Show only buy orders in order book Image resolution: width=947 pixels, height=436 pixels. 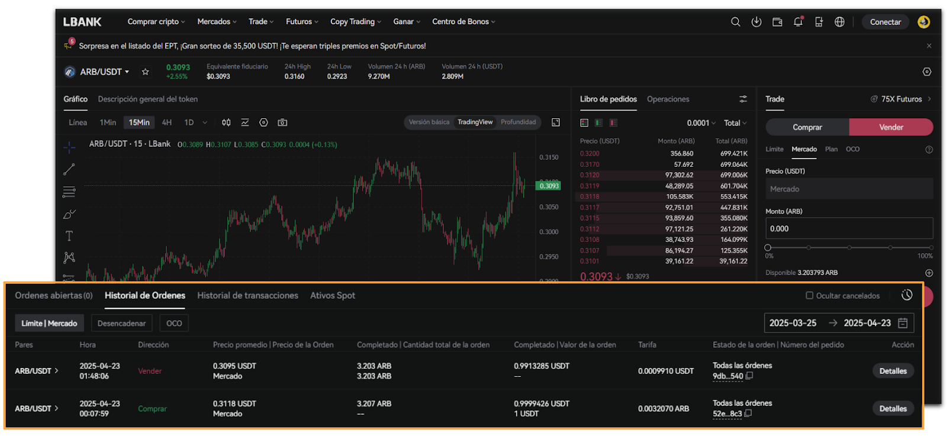coord(598,122)
